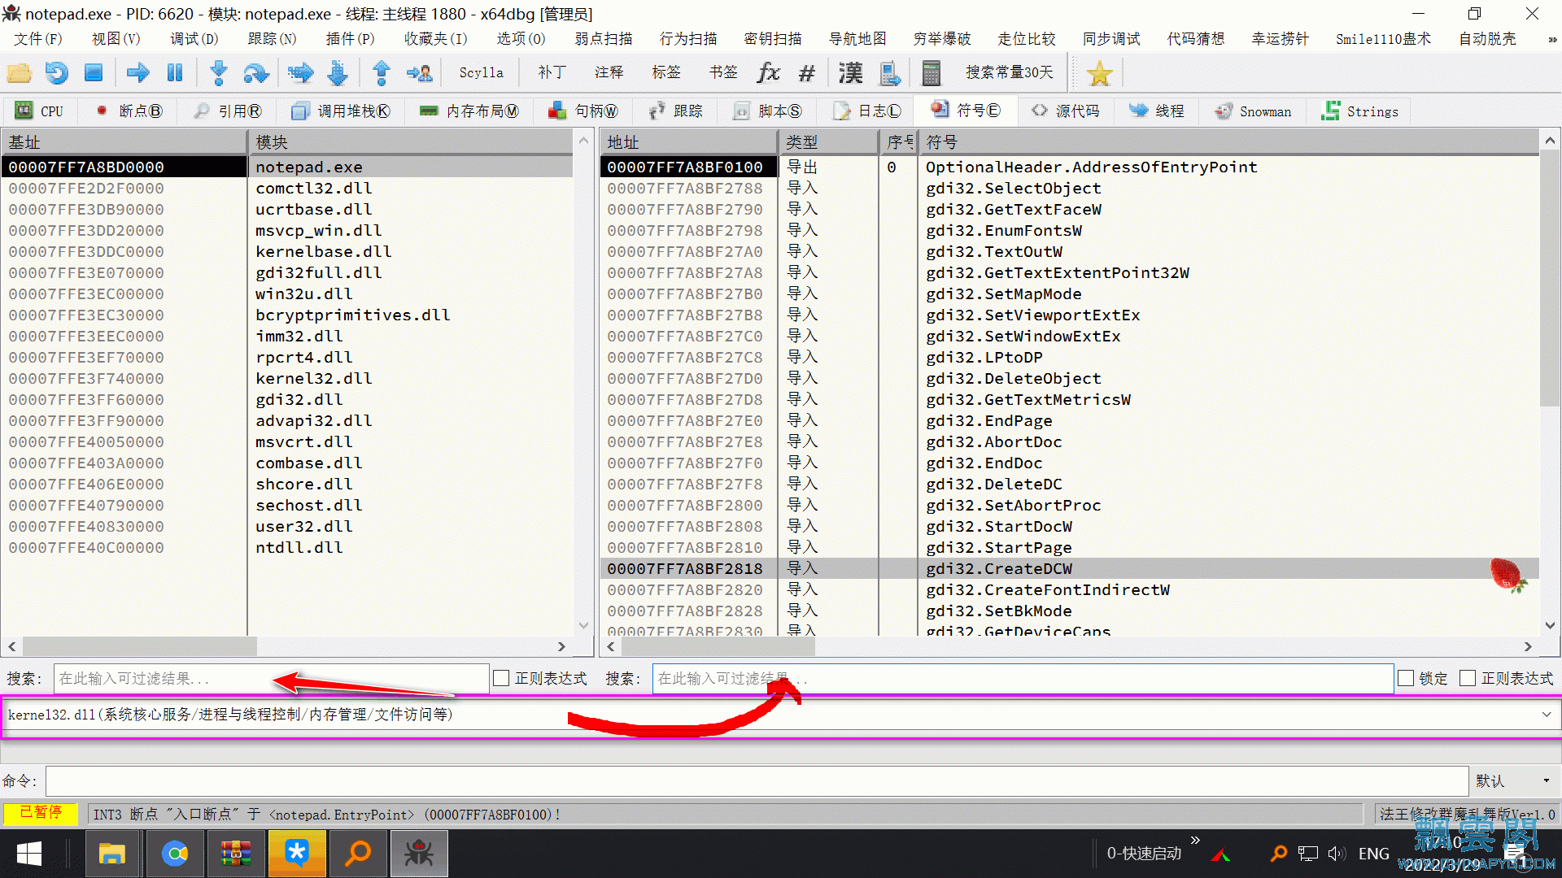
Task: Open Scylla from the toolbar
Action: tap(481, 73)
